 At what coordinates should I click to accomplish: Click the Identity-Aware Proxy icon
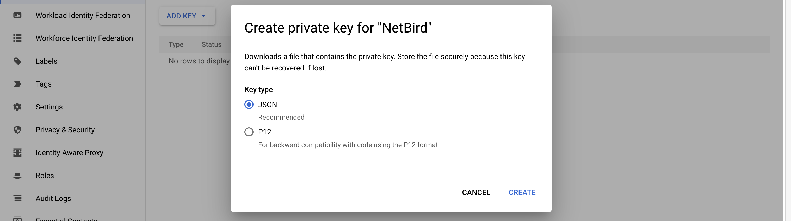click(17, 152)
